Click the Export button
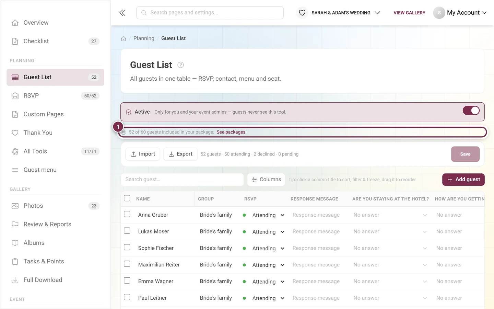 pos(180,154)
